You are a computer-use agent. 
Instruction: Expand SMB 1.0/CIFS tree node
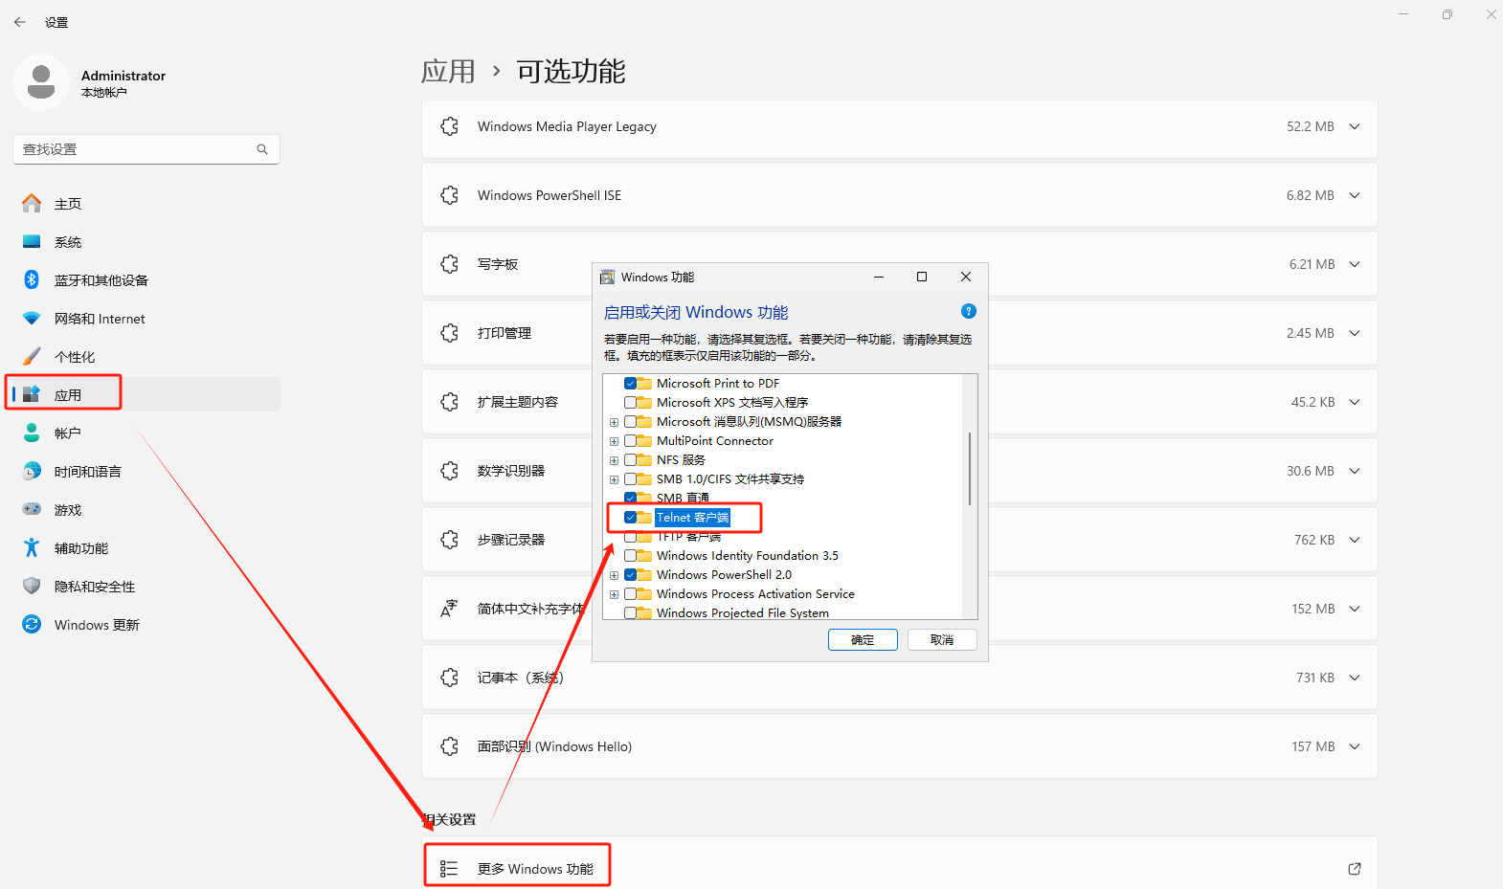615,479
